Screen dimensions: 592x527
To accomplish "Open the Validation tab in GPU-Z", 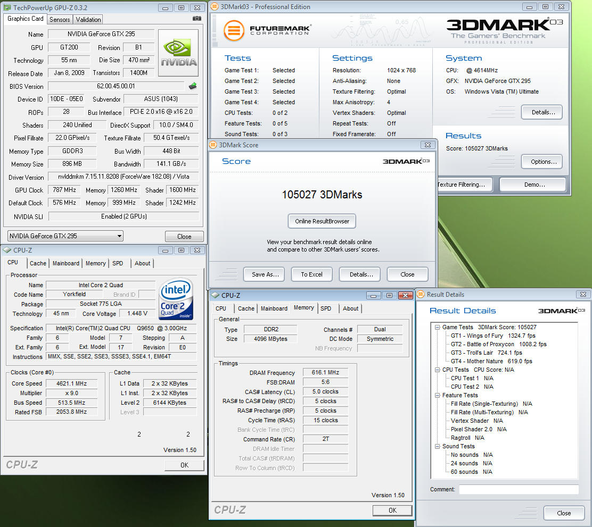I will click(88, 20).
